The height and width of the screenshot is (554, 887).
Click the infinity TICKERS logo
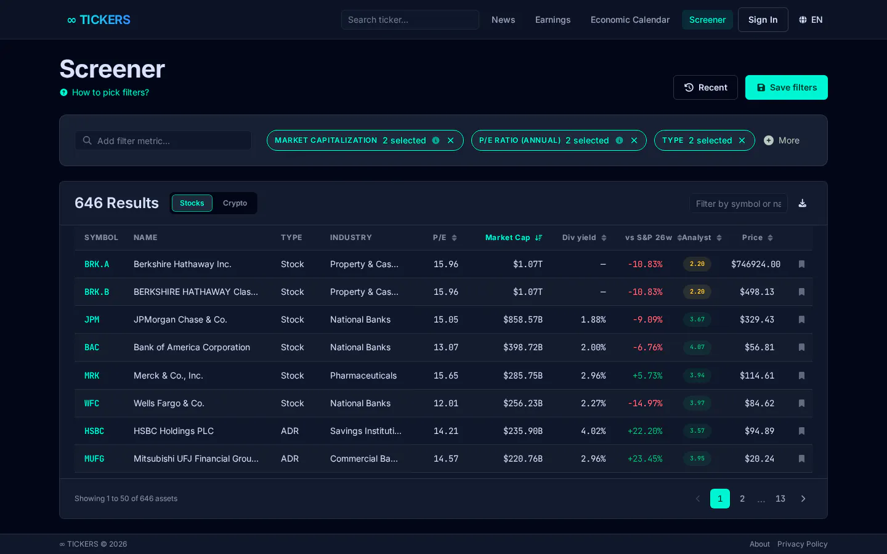(99, 20)
